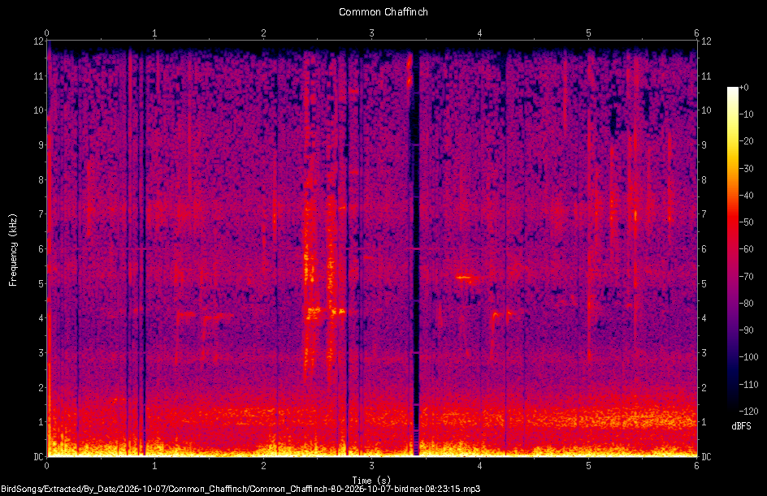
Task: Click the "dBFS" label under color scale
Action: [x=741, y=426]
